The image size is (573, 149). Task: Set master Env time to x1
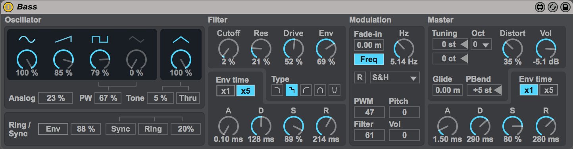click(x=529, y=90)
